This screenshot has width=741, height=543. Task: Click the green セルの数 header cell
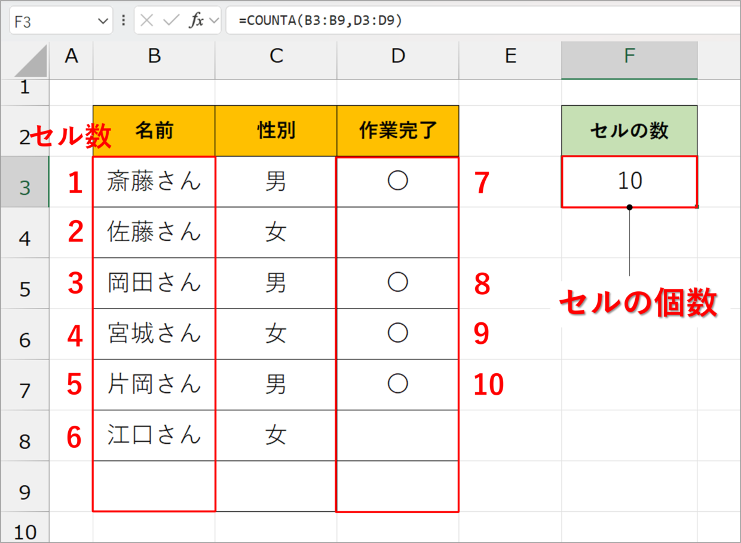629,130
